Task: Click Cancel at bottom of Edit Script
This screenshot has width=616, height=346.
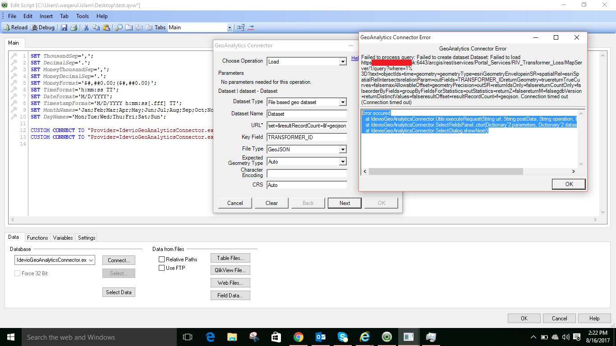Action: 559,318
